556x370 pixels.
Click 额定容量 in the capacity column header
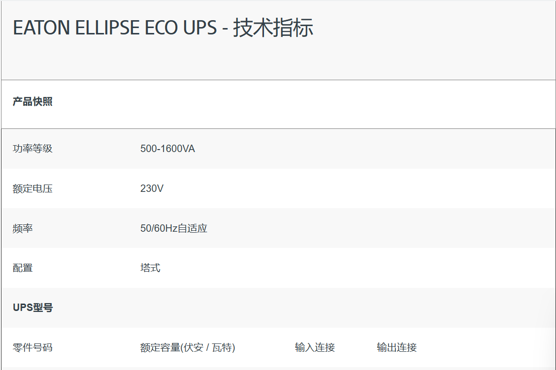160,347
